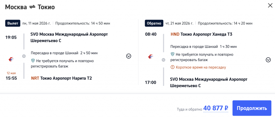Click the 40 877 ₽ total price

pyautogui.click(x=216, y=108)
